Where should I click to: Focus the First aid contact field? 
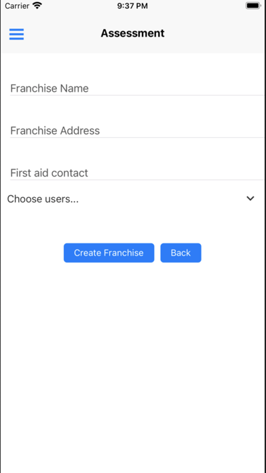coord(137,173)
